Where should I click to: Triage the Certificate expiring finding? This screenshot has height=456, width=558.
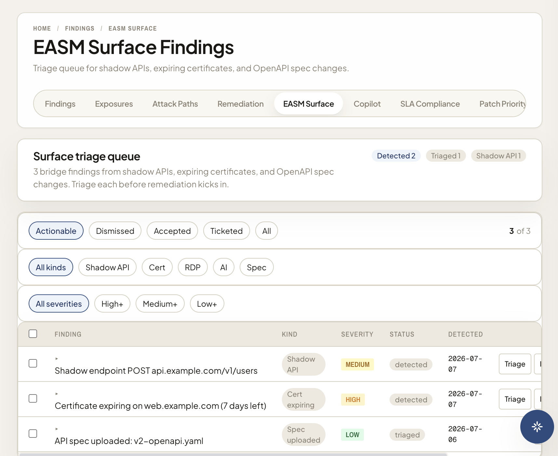515,399
